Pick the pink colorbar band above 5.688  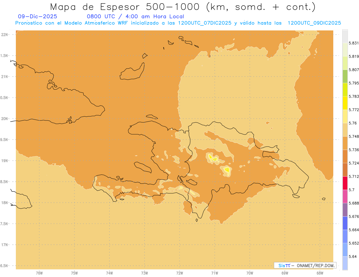click(x=345, y=197)
